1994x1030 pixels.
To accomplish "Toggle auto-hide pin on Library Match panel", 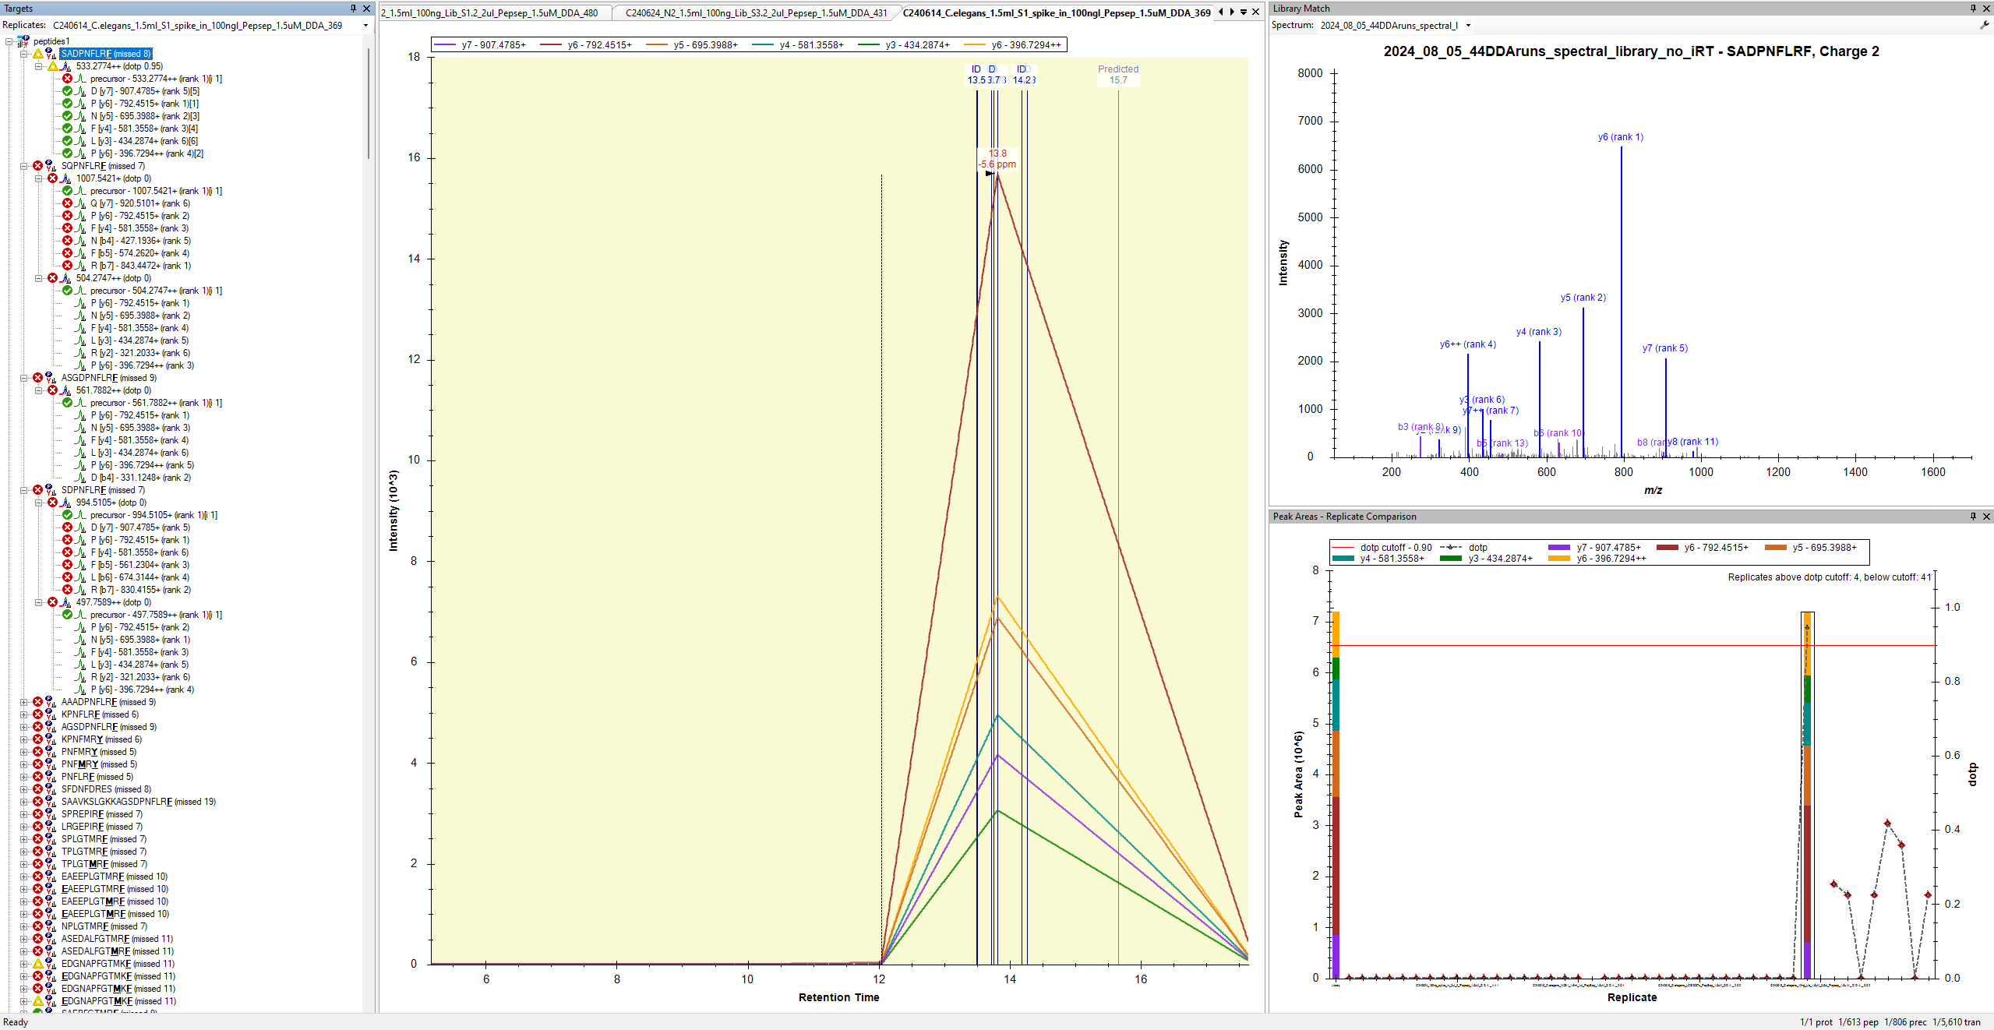I will point(1973,9).
